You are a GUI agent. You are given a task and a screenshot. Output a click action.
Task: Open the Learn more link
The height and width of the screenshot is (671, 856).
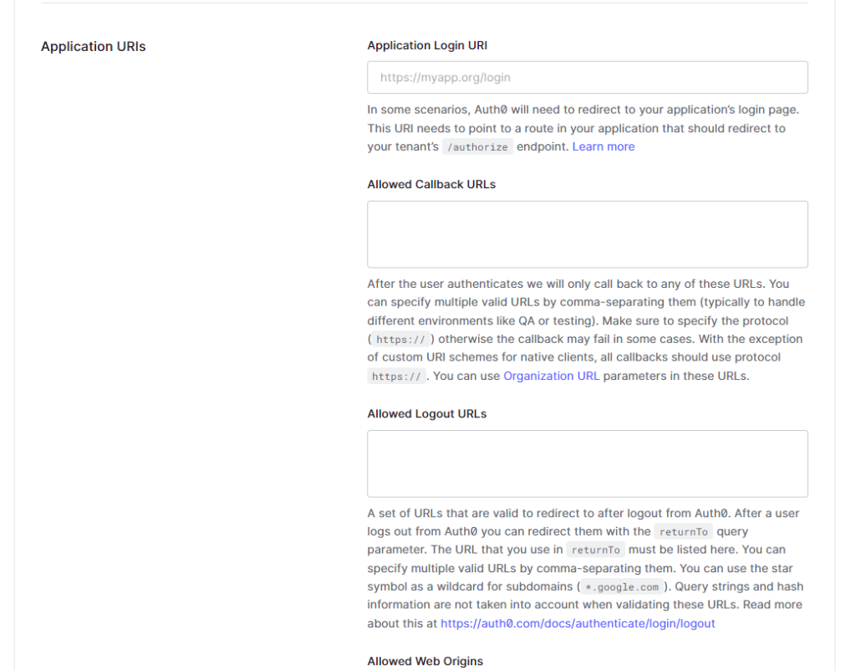pyautogui.click(x=604, y=146)
